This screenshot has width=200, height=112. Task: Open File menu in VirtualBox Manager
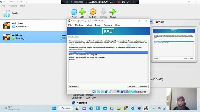point(3,6)
